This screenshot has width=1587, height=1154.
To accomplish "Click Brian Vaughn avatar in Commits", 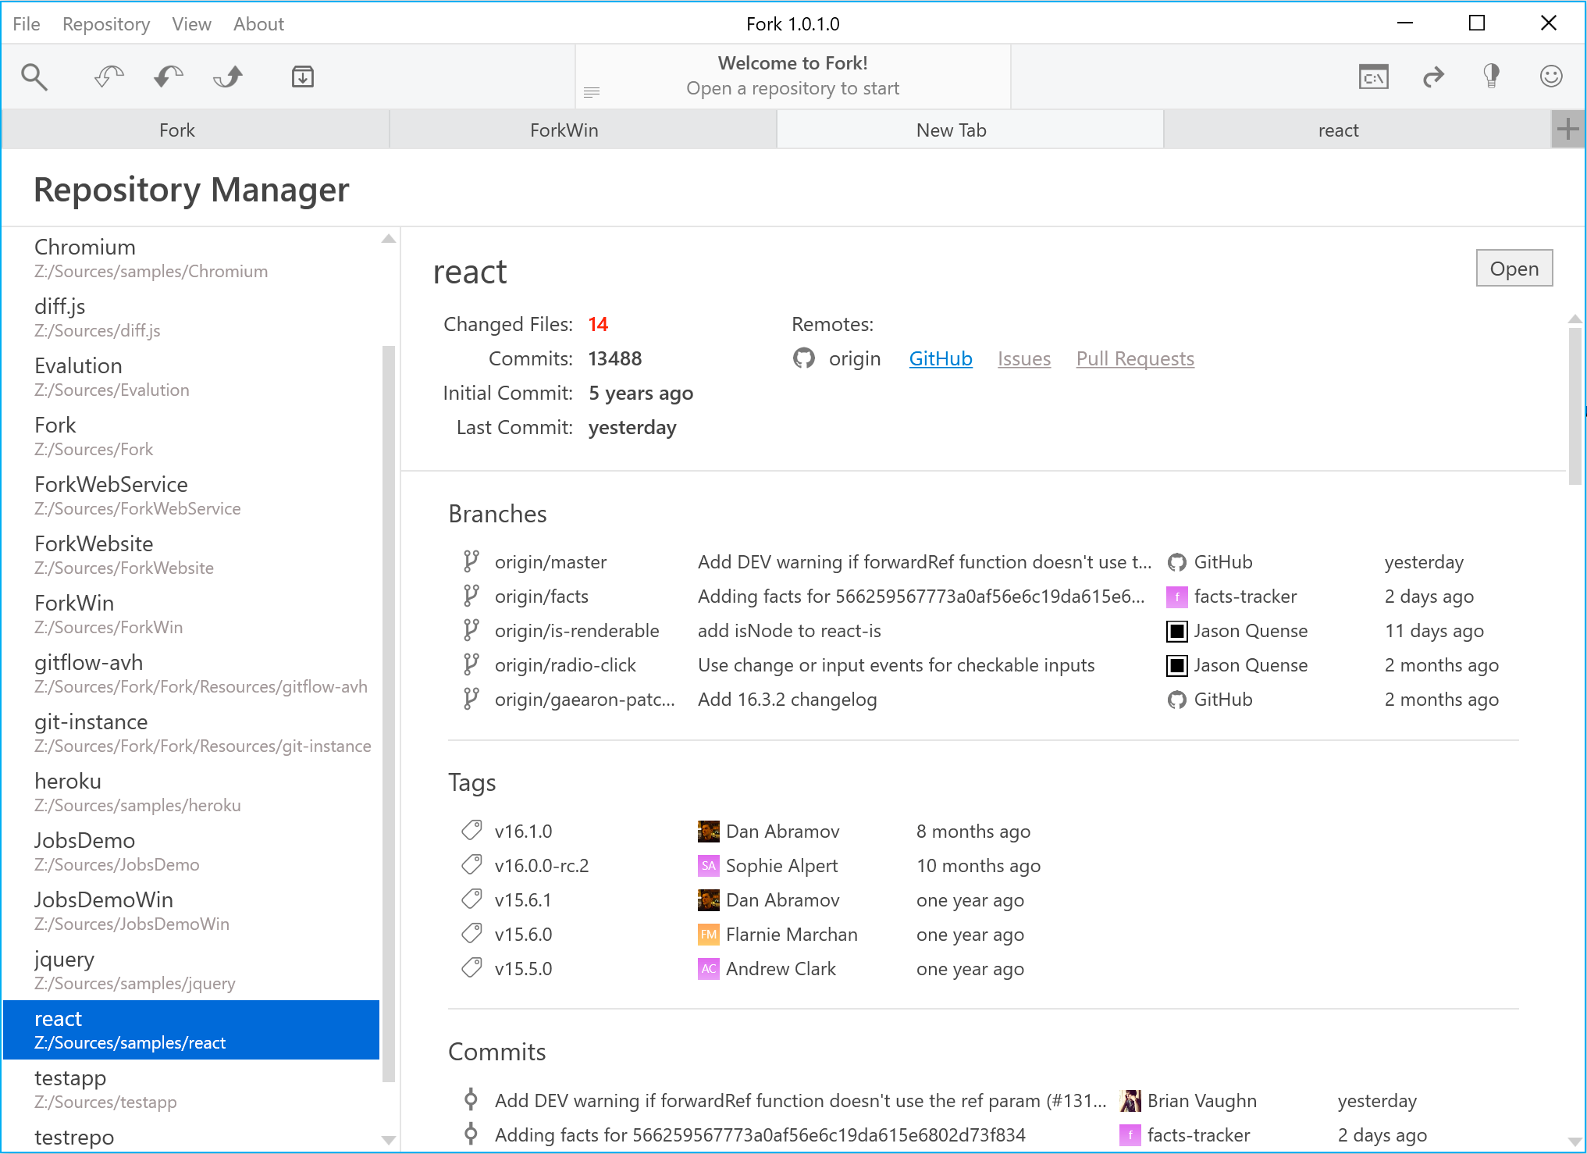I will click(1130, 1100).
